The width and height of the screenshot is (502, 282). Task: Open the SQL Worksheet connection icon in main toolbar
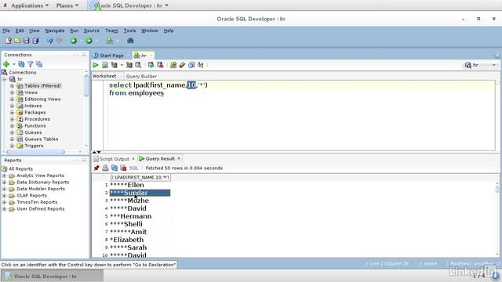click(110, 41)
